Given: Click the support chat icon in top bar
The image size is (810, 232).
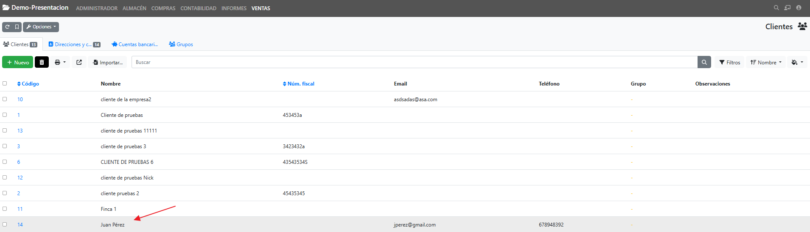Looking at the screenshot, I should [x=788, y=8].
